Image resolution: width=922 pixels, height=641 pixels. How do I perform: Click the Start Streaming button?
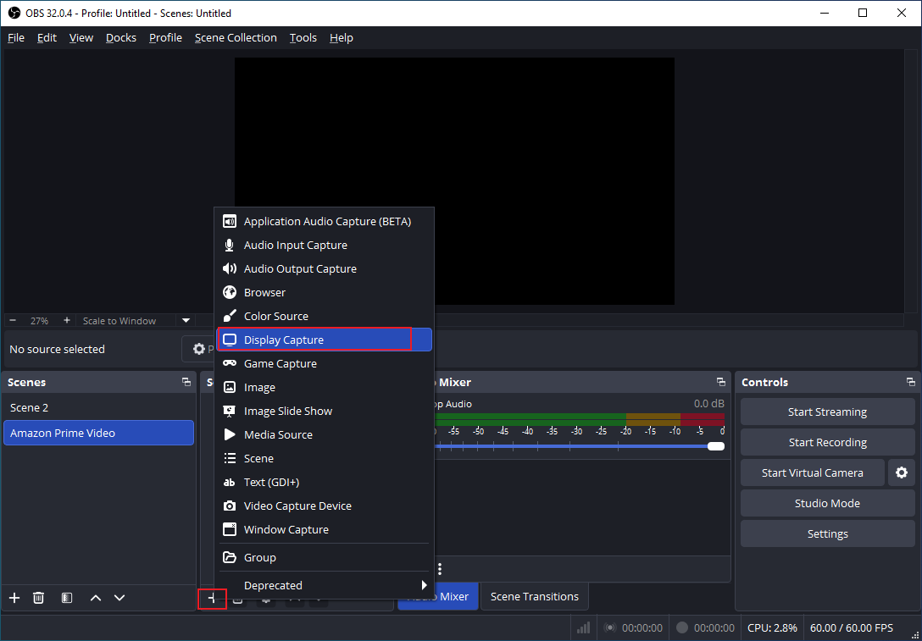pyautogui.click(x=826, y=412)
